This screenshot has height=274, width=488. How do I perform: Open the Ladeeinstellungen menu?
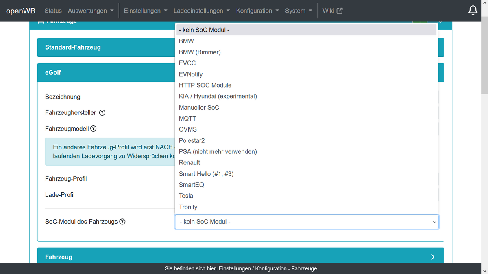(x=202, y=11)
